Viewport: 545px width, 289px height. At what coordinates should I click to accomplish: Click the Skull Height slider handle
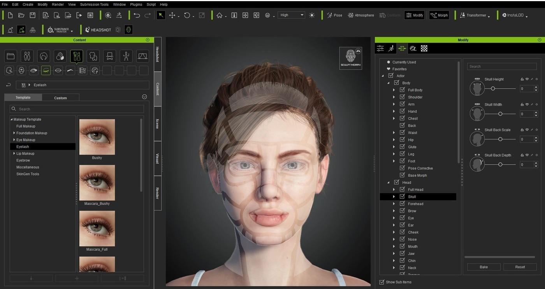pos(493,89)
